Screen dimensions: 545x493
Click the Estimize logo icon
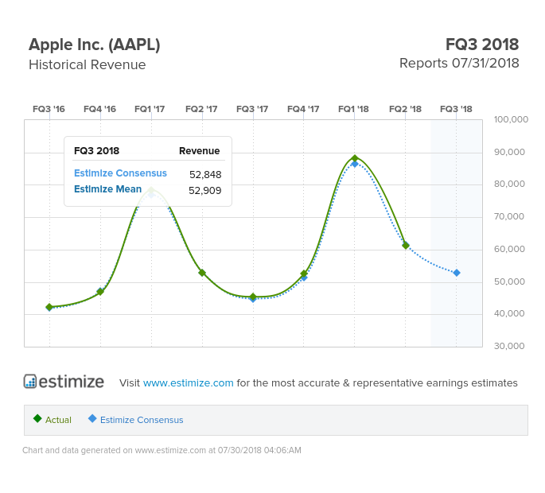pyautogui.click(x=30, y=381)
